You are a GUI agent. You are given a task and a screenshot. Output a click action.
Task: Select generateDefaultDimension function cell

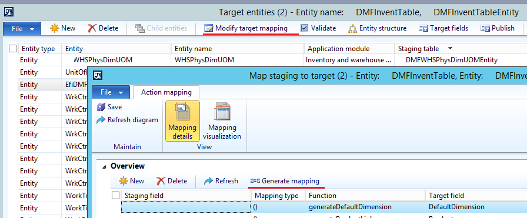(x=365, y=207)
